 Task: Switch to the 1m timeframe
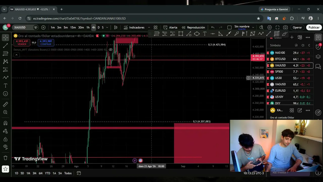tap(53, 27)
